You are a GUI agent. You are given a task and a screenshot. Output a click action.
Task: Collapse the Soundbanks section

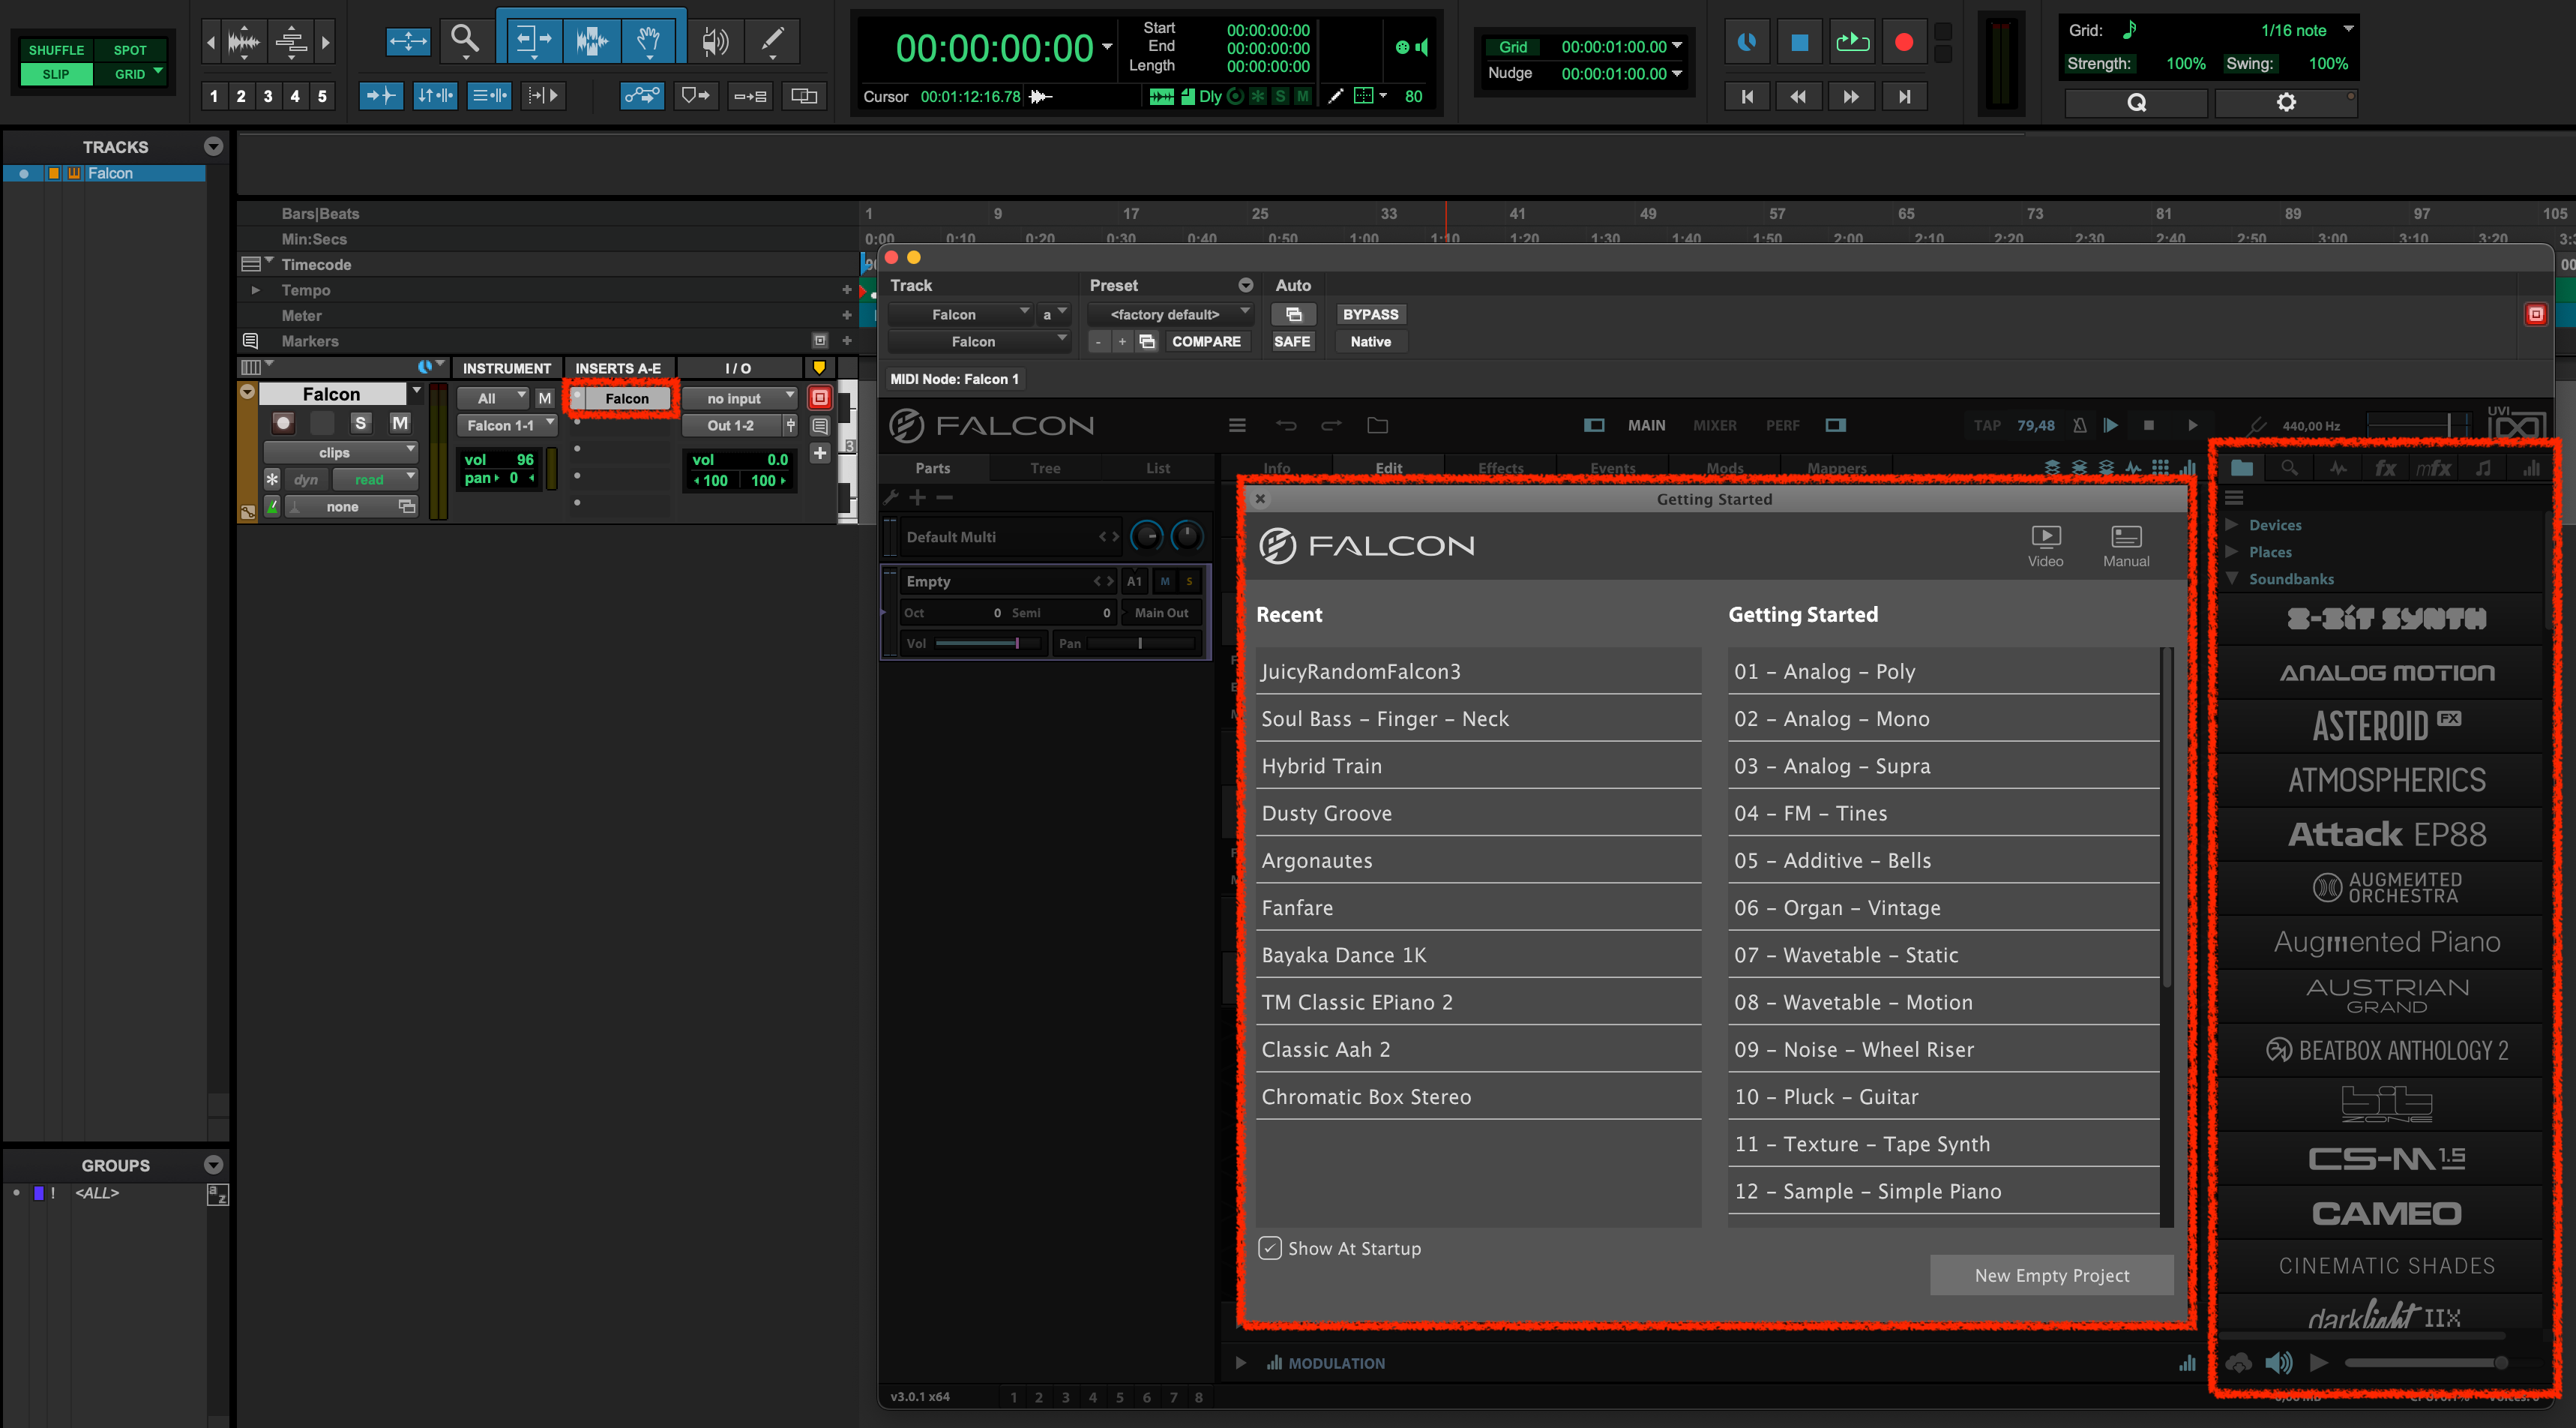tap(2231, 578)
